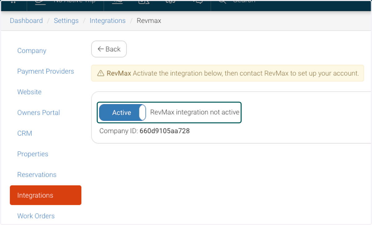Click the warning icon in RevMax alert
This screenshot has width=372, height=225.
tap(101, 73)
